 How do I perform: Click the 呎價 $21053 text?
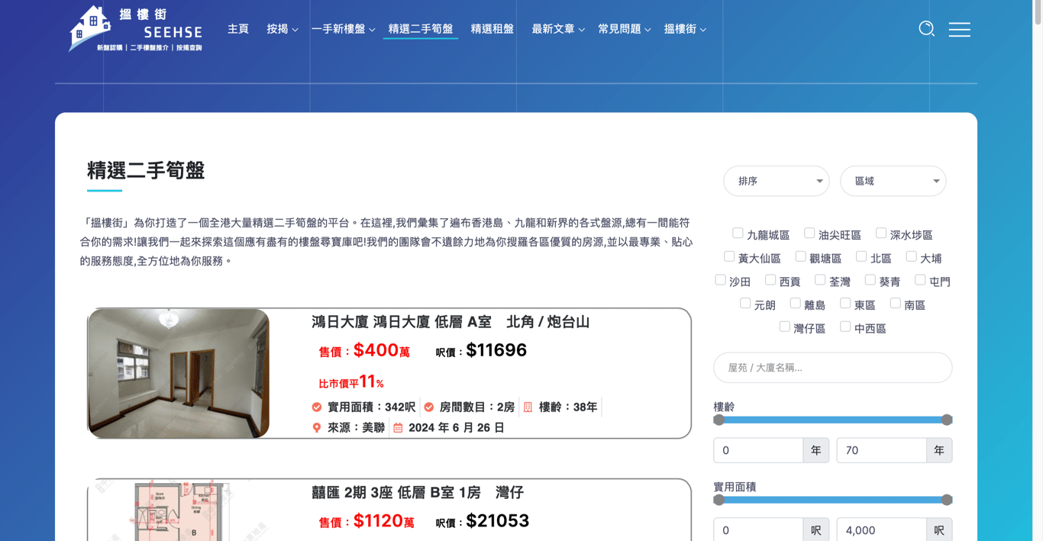(x=483, y=521)
